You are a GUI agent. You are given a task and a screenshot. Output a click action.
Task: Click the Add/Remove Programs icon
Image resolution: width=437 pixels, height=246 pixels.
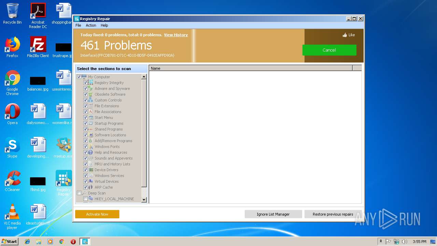point(91,141)
